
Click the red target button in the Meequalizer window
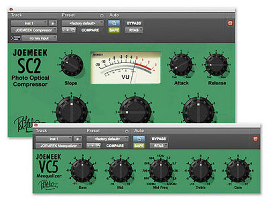(255, 139)
